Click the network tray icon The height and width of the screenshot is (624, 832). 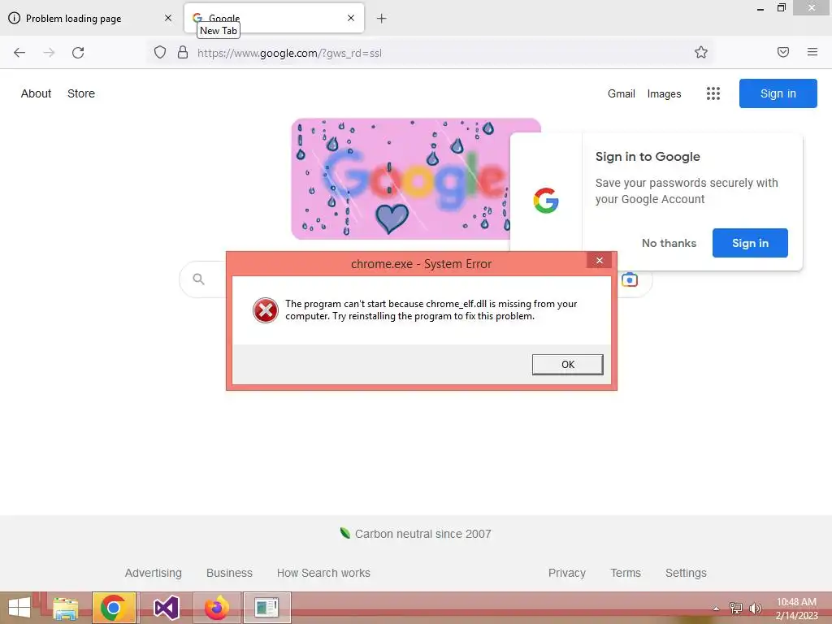[735, 609]
